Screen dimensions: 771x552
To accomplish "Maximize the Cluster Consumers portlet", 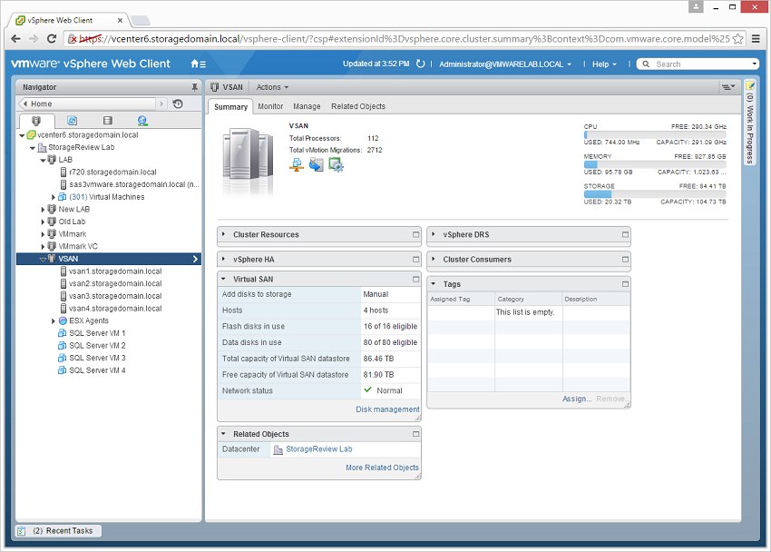I will tap(626, 260).
